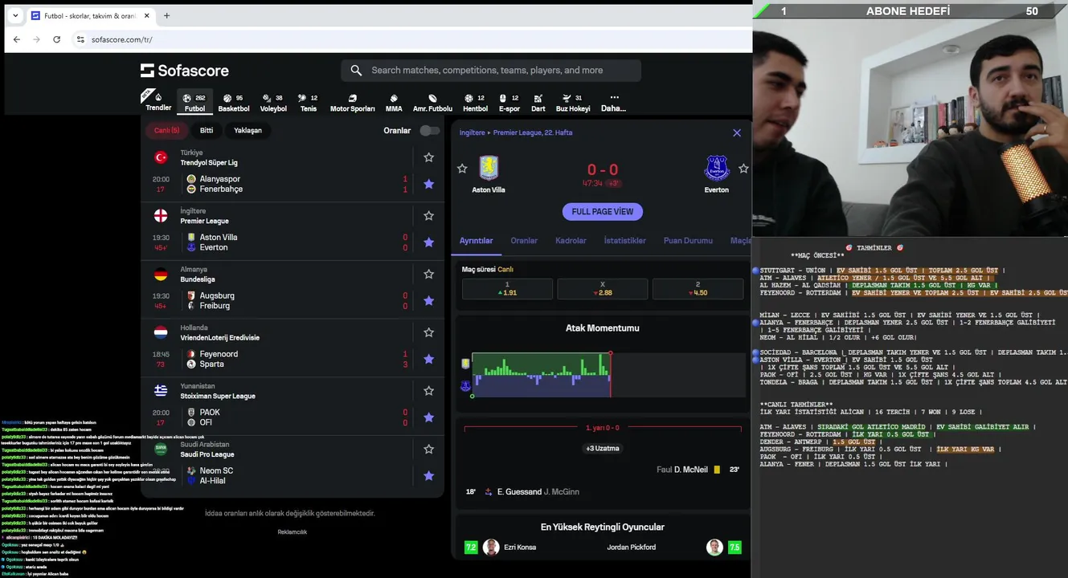Expand the Daha... more sports menu
Image resolution: width=1068 pixels, height=578 pixels.
tap(614, 102)
